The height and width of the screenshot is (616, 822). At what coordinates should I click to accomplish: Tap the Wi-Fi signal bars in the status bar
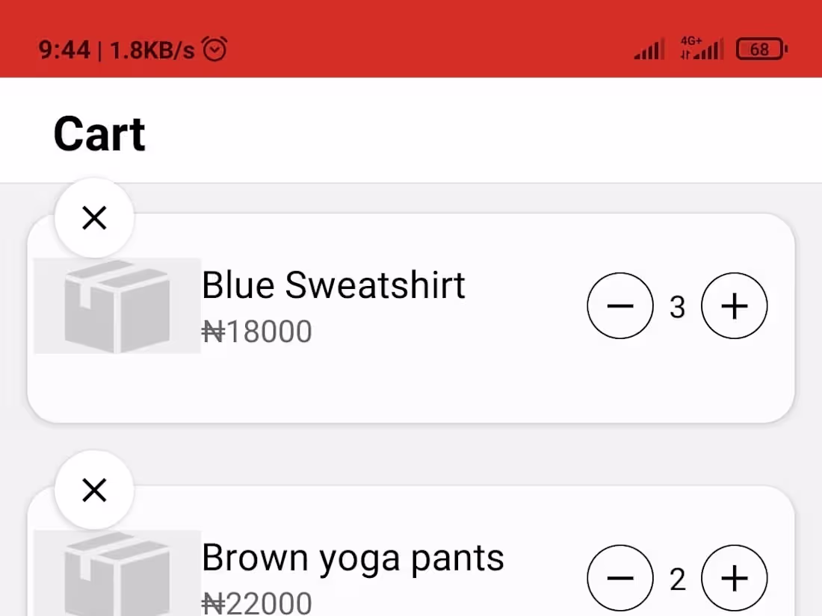pos(647,49)
